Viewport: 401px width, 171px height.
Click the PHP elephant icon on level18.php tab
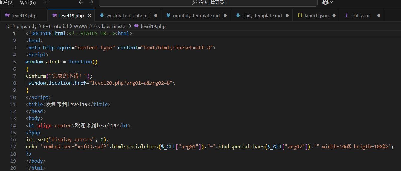[7, 15]
